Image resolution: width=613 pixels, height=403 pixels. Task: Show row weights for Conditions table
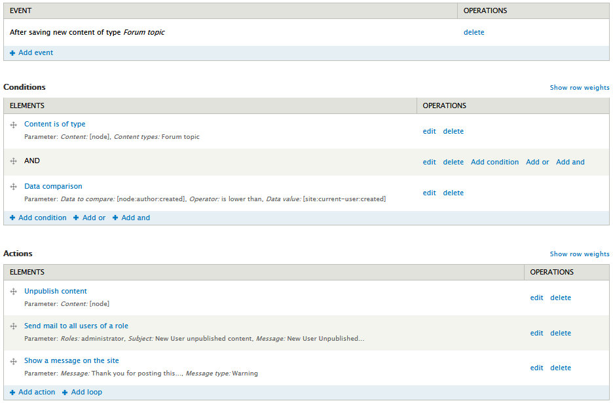point(579,88)
